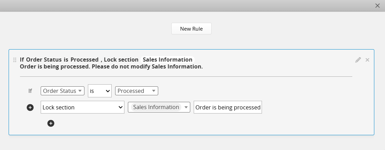Click the arrow on Processed dropdown
Image resolution: width=385 pixels, height=150 pixels.
[154, 91]
